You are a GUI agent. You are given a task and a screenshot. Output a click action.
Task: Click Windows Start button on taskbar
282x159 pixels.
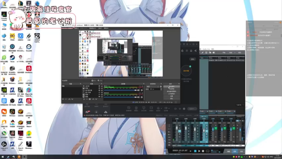point(2,157)
